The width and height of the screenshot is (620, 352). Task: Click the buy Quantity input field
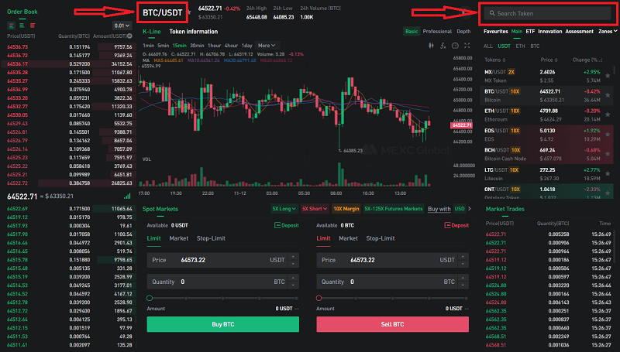pyautogui.click(x=223, y=282)
